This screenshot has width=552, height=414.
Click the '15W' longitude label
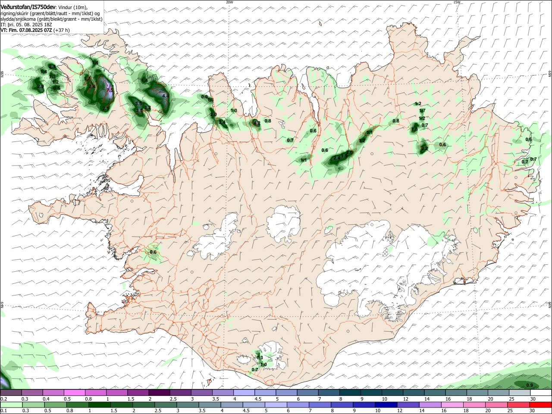click(x=457, y=2)
